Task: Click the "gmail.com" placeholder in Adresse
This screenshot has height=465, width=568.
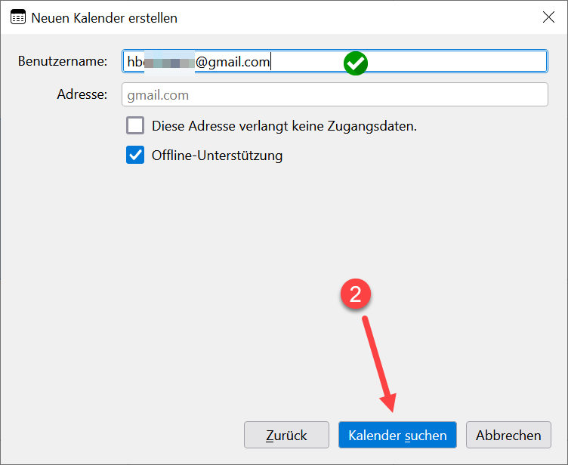Action: pyautogui.click(x=158, y=95)
